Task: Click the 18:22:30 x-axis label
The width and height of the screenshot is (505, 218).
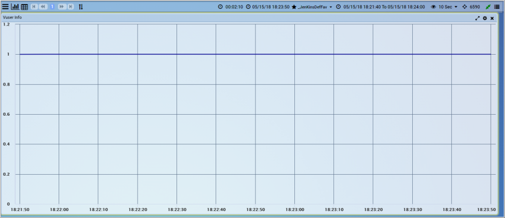Action: pyautogui.click(x=177, y=209)
